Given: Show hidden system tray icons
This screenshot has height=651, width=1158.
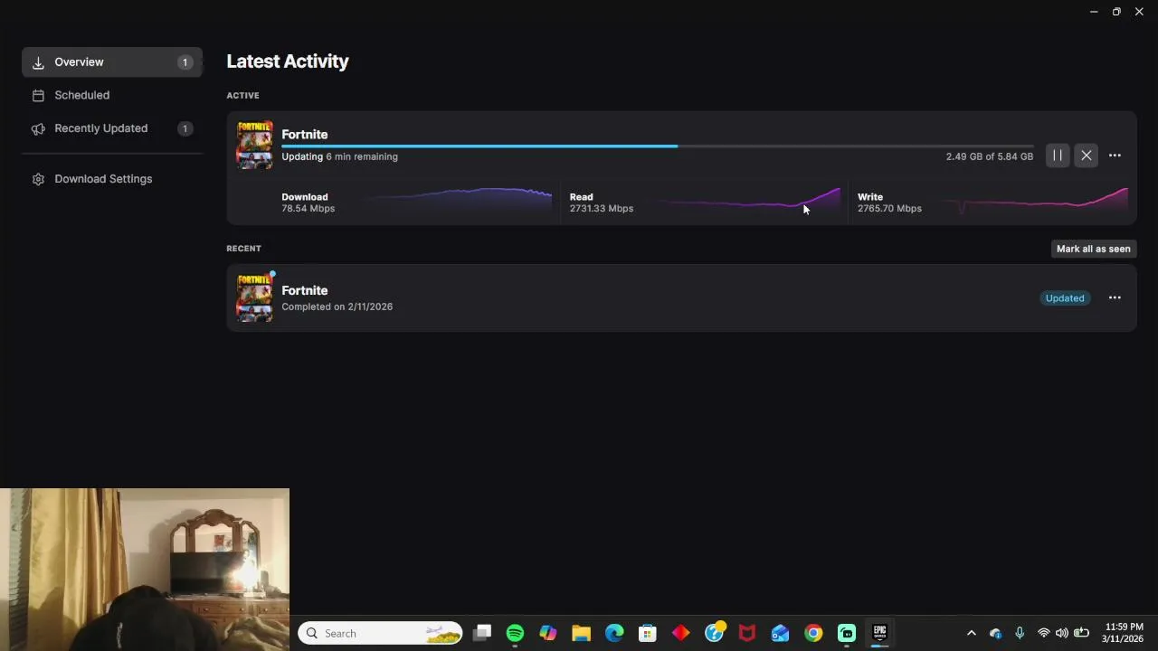Looking at the screenshot, I should click(x=972, y=633).
